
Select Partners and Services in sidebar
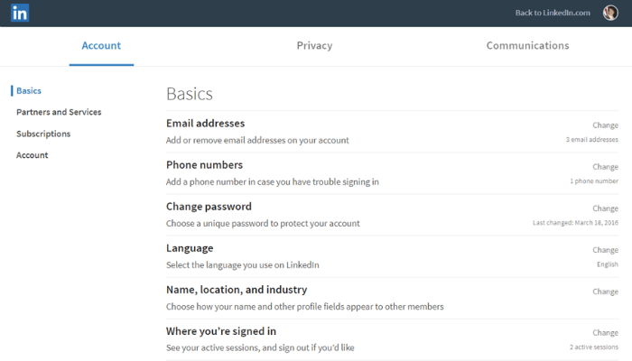tap(59, 112)
